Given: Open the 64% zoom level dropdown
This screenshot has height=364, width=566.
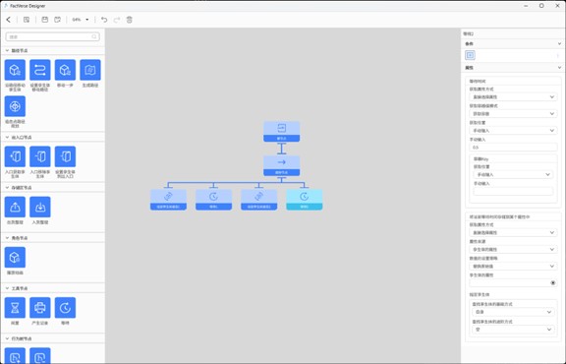Looking at the screenshot, I should click(81, 20).
